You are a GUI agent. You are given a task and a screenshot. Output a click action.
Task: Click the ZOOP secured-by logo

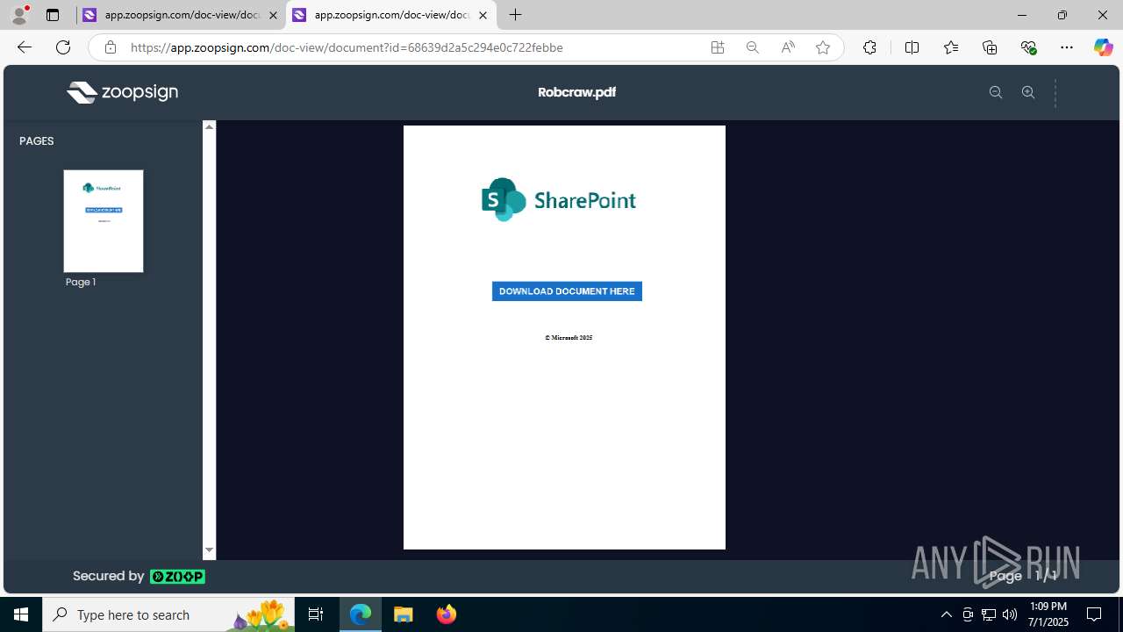pos(177,577)
